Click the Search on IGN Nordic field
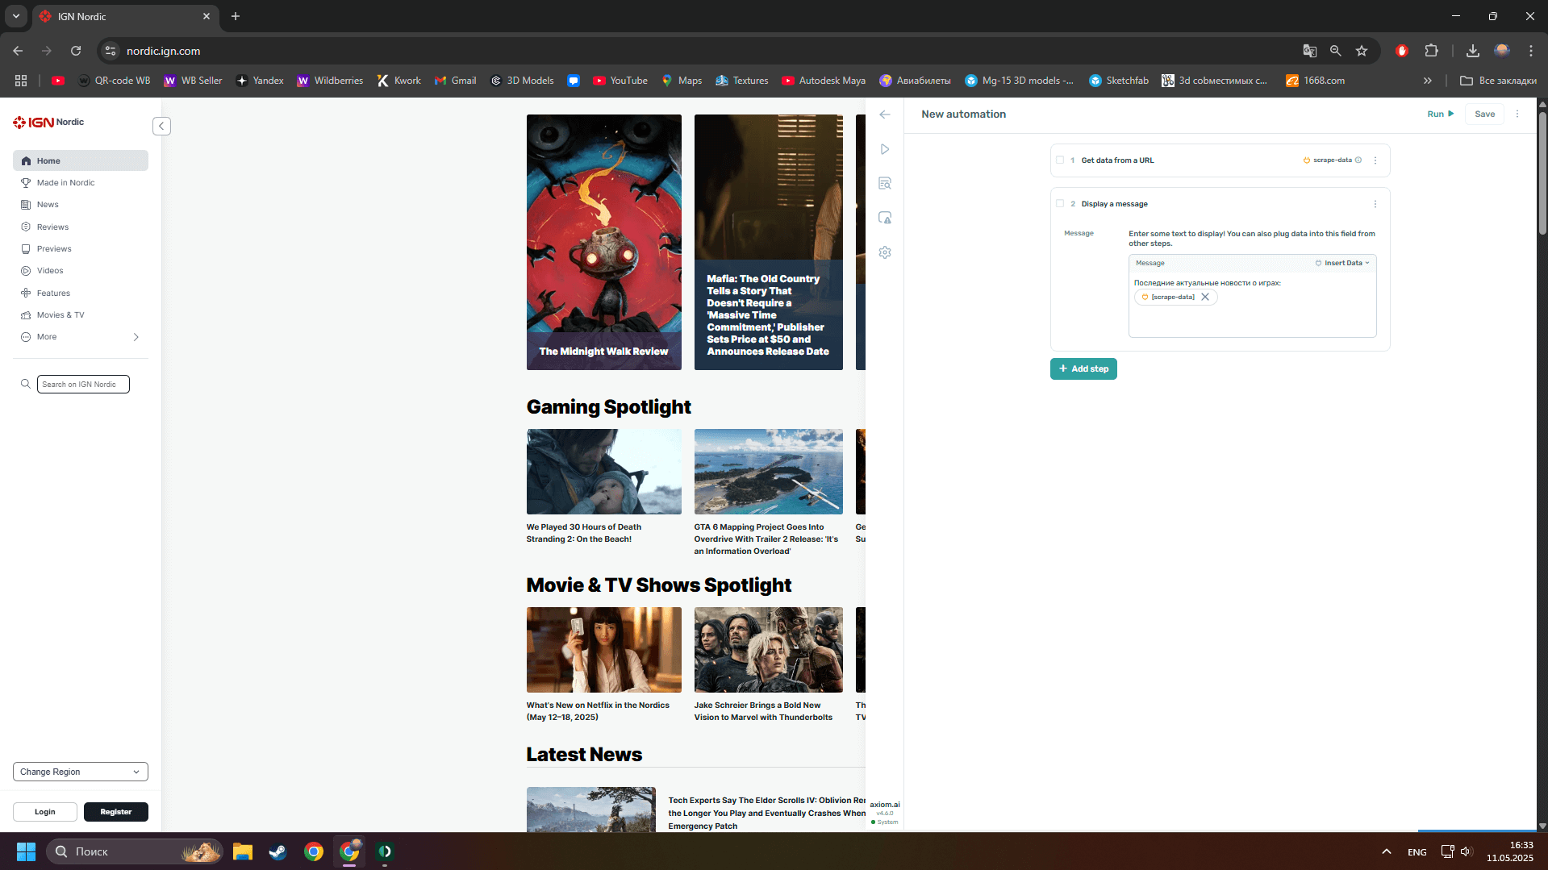The width and height of the screenshot is (1548, 870). click(83, 385)
